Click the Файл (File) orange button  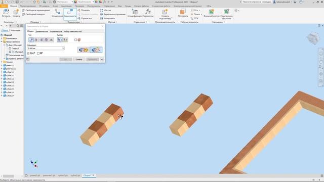point(4,6)
